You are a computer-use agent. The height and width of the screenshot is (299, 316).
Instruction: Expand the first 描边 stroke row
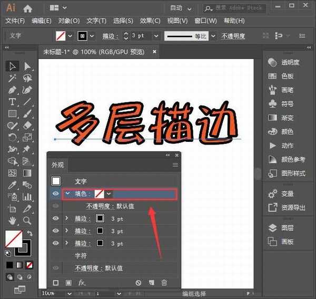pos(67,218)
